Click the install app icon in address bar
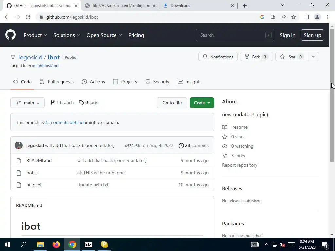Screen dimensions: 335x251 [x=273, y=17]
